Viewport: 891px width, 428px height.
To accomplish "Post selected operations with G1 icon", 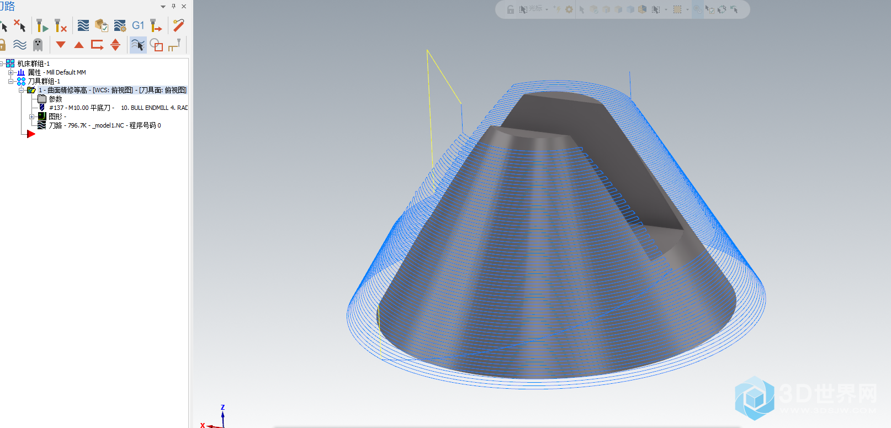I will pos(138,25).
